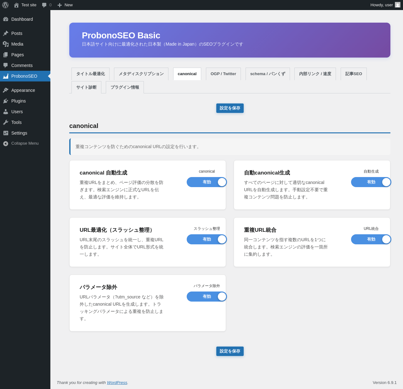Open the Appearance menu item
Screen dimensions: 403x389
(x=25, y=90)
